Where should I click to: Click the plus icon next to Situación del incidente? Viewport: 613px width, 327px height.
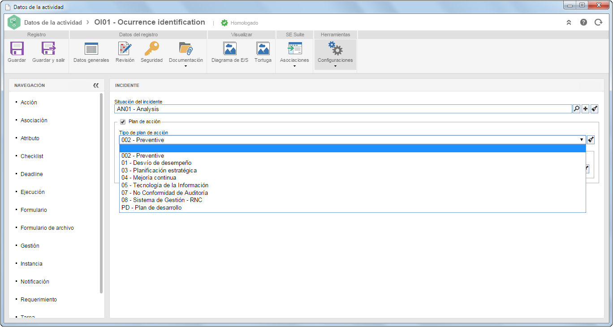coord(585,109)
